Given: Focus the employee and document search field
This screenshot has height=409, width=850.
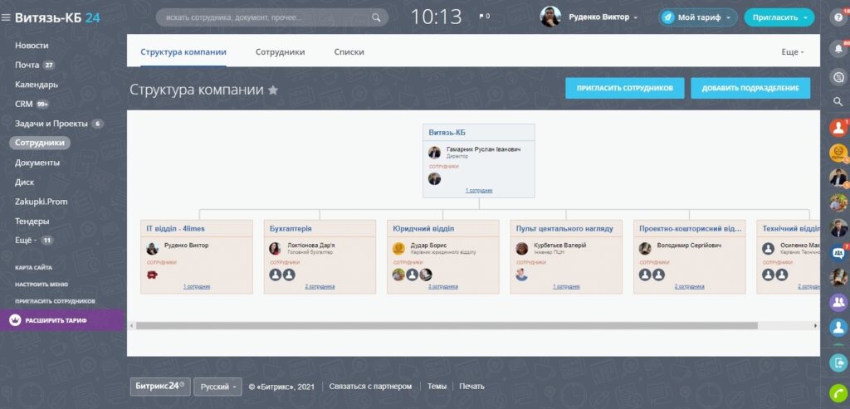Looking at the screenshot, I should 271,17.
